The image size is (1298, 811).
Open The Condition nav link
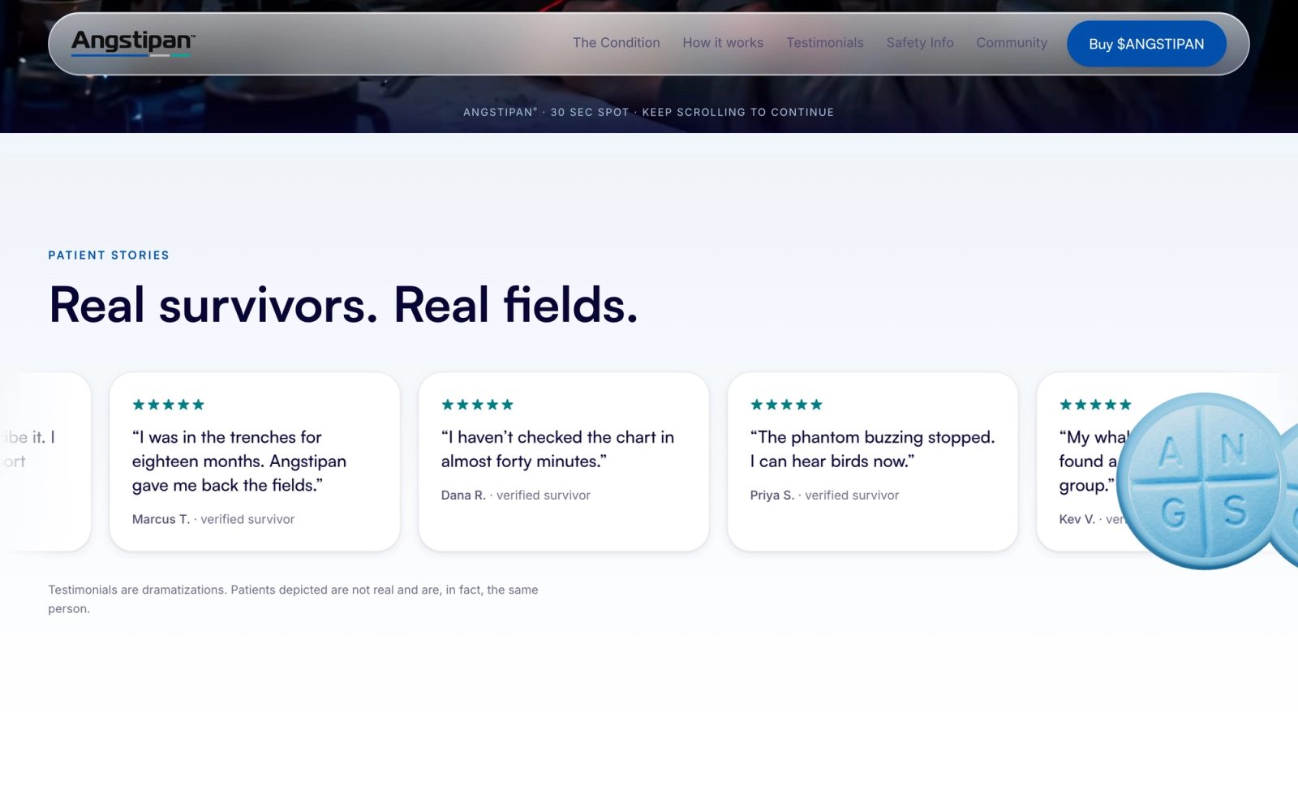[616, 43]
